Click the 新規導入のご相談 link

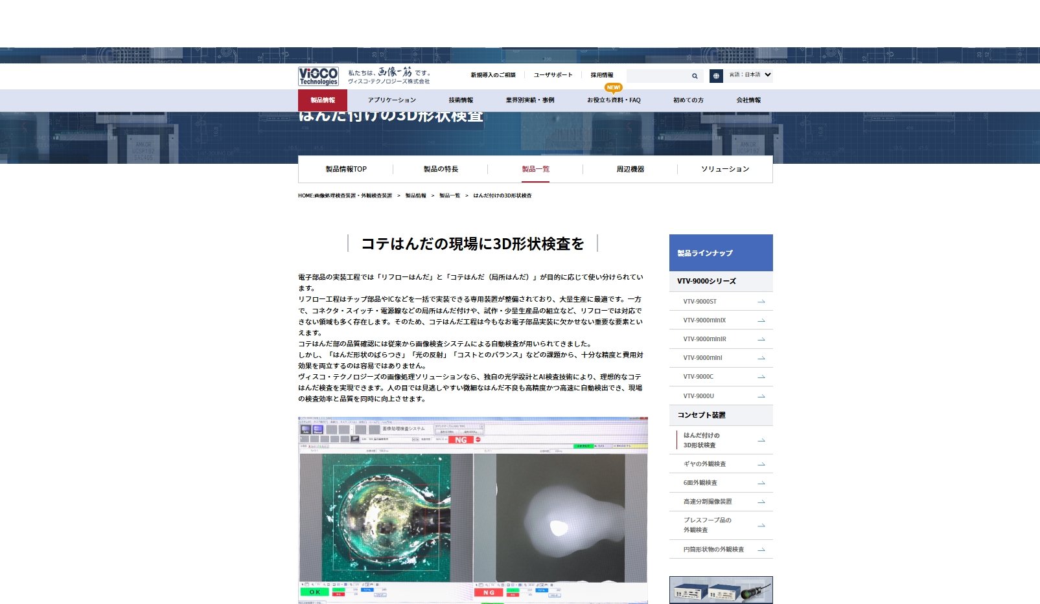pyautogui.click(x=492, y=74)
